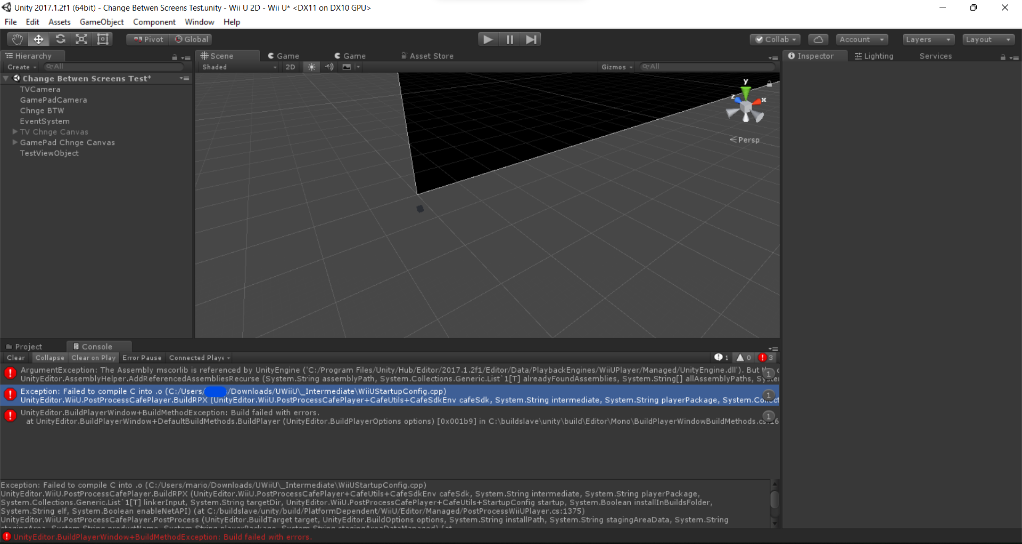
Task: Select the Move tool
Action: (x=38, y=39)
